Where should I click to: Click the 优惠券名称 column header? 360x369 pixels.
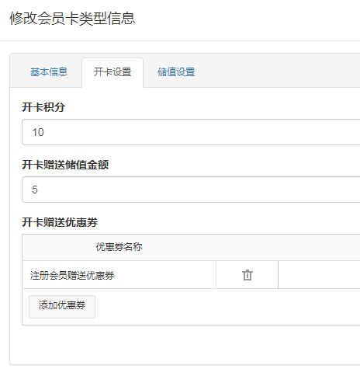pyautogui.click(x=119, y=247)
